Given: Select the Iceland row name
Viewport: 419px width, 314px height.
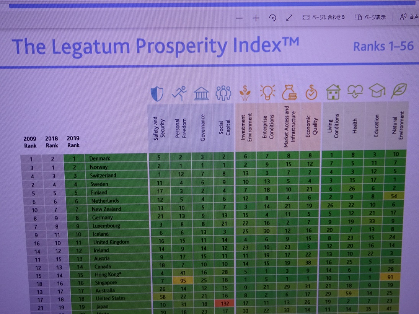Looking at the screenshot, I should tap(101, 234).
